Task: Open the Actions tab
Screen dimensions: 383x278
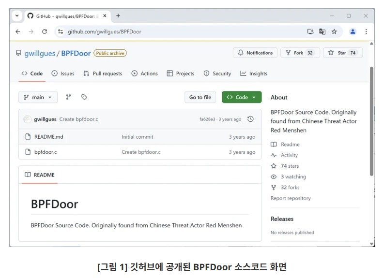Action: [x=145, y=73]
